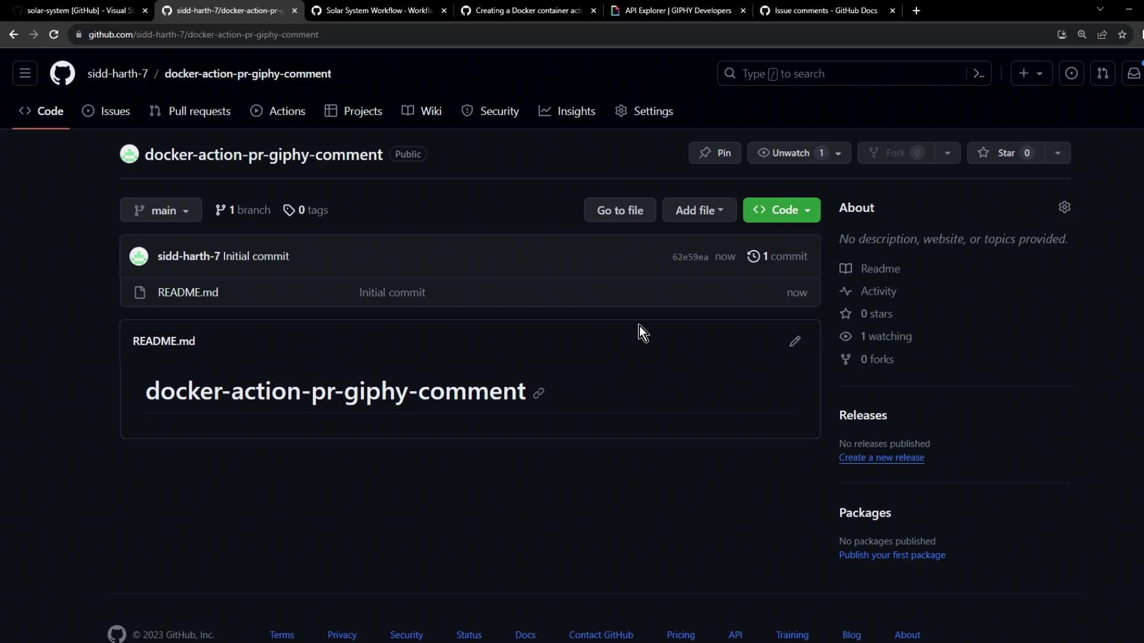Open the repository Settings tab
This screenshot has width=1144, height=643.
click(x=644, y=111)
